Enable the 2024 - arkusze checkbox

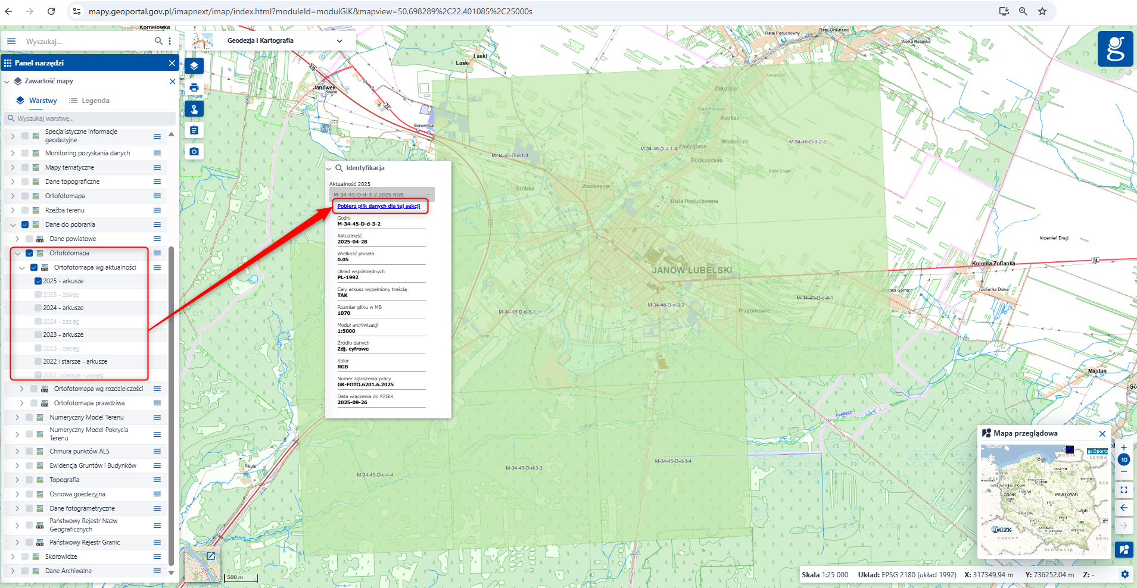[x=38, y=308]
